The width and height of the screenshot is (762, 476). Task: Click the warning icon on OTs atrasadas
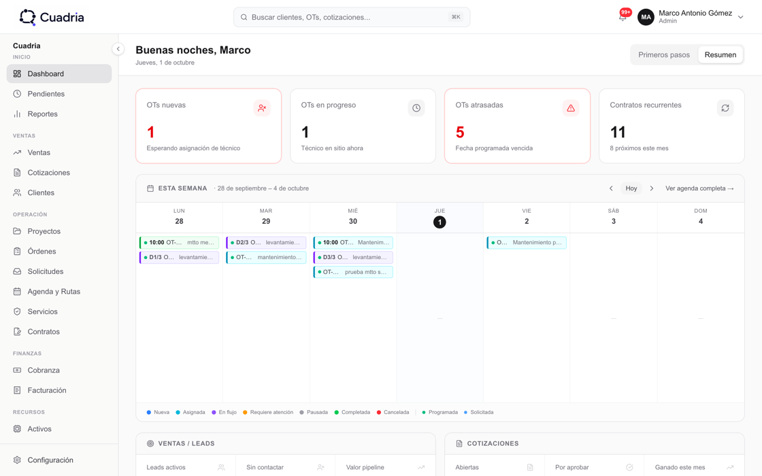point(571,108)
